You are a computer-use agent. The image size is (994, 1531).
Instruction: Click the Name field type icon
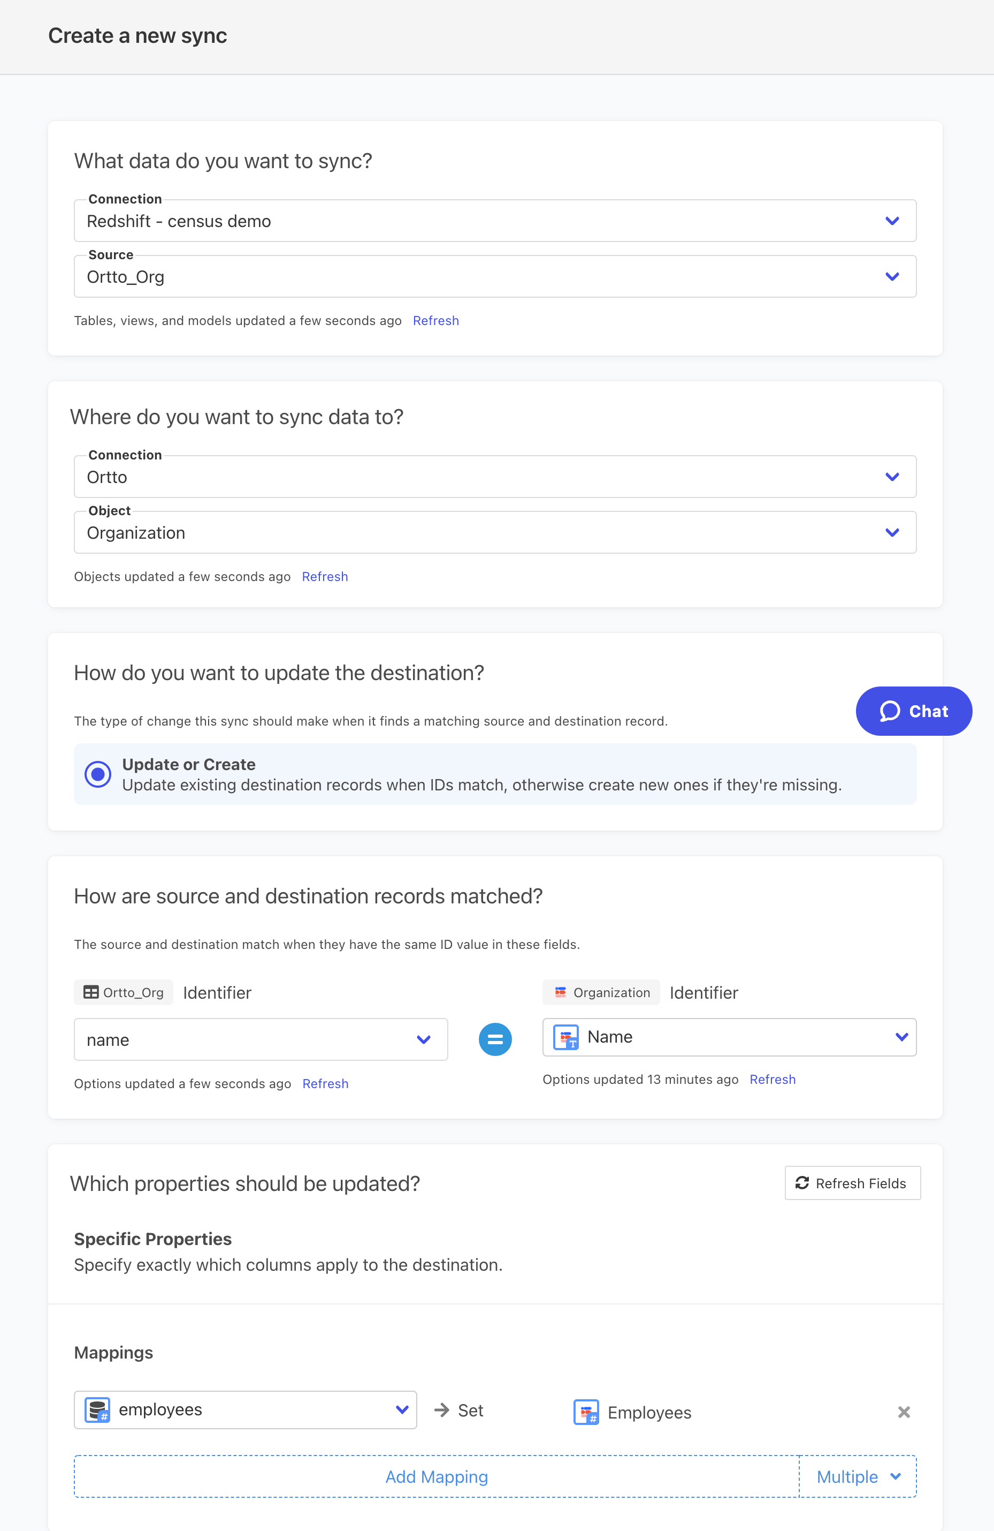coord(566,1037)
